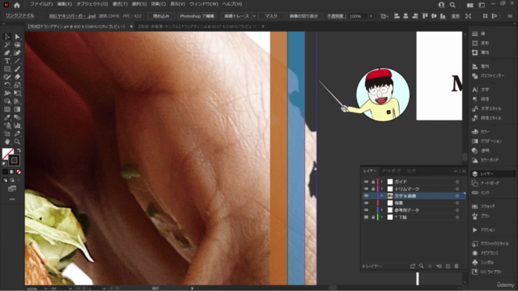Viewport: 518px width, 291px height.
Task: Open the 画像トレース dropdown arrow
Action: 254,16
